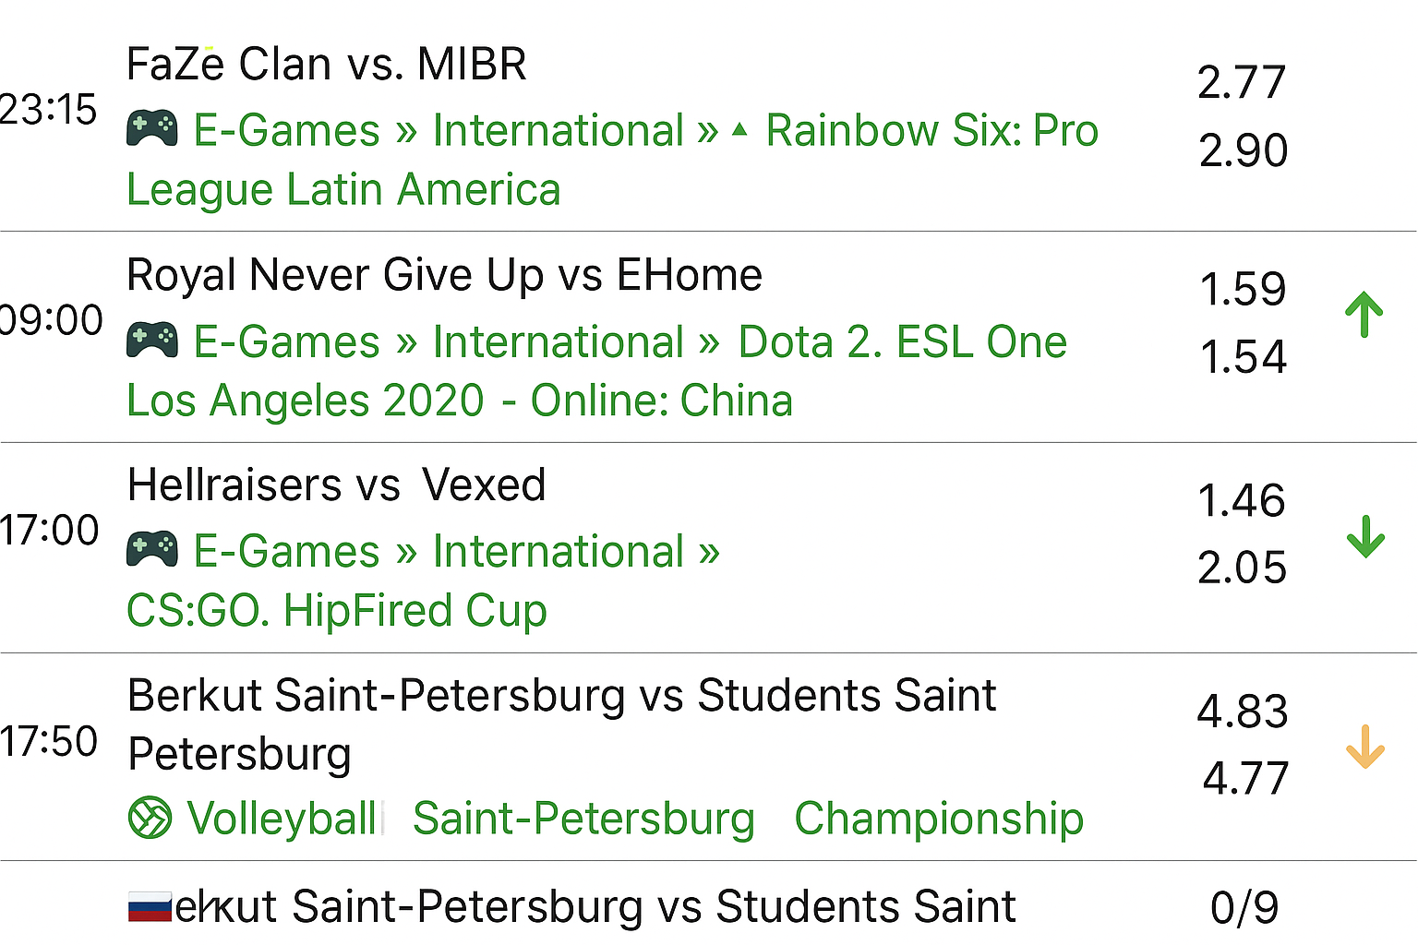Open Royal Never Give Up vs EHome match

pyautogui.click(x=444, y=275)
